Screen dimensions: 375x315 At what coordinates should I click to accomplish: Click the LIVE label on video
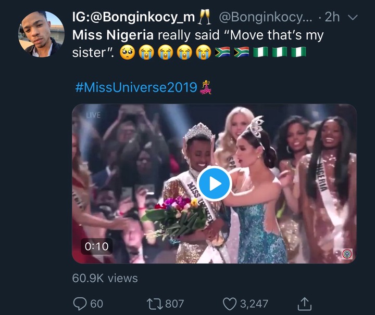click(x=93, y=115)
